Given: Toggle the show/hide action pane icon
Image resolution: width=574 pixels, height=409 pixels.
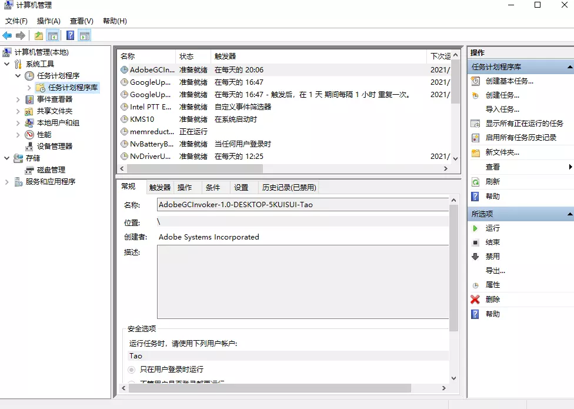Looking at the screenshot, I should pos(85,35).
